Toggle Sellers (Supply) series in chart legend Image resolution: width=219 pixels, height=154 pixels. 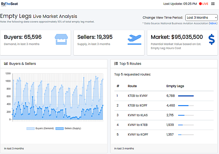pyautogui.click(x=68, y=128)
